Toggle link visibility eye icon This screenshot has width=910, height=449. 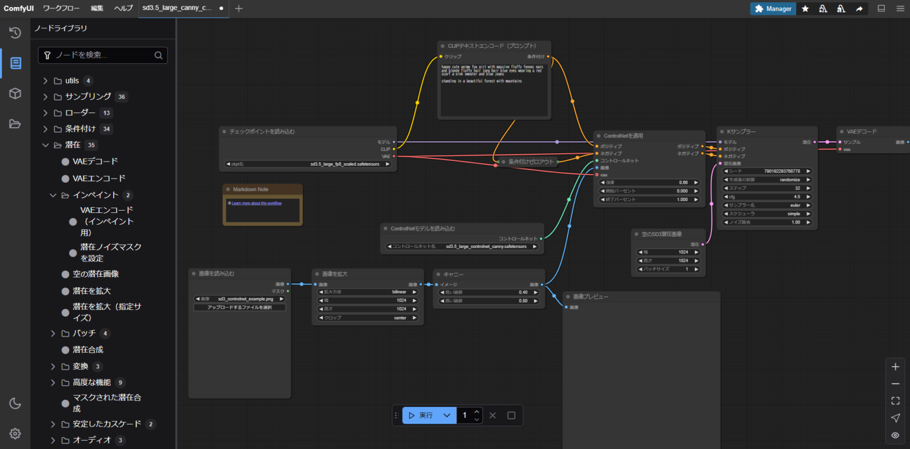(895, 435)
